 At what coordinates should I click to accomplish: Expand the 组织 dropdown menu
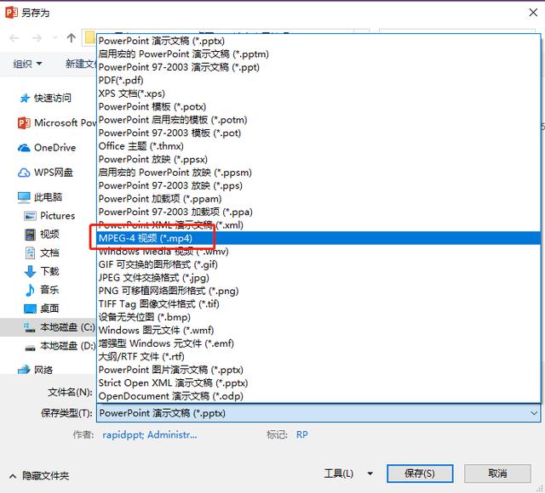tap(27, 64)
